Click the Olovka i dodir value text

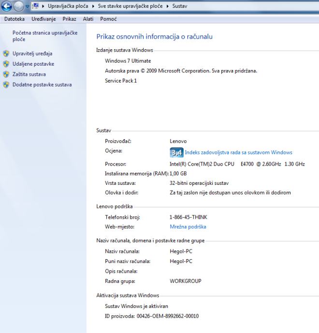pos(230,193)
